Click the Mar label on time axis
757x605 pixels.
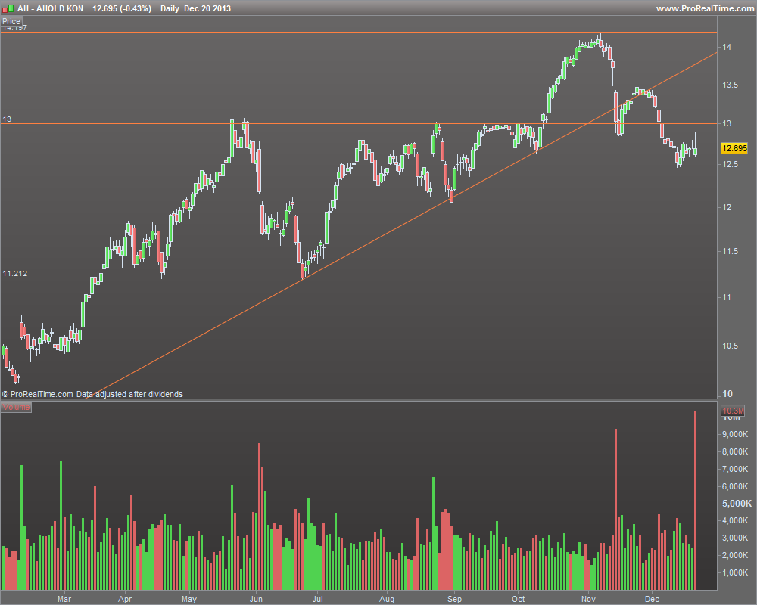(64, 599)
